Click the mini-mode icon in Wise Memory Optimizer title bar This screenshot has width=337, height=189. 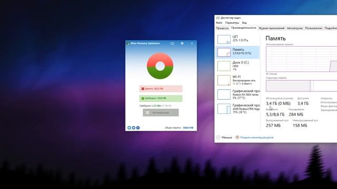point(172,44)
